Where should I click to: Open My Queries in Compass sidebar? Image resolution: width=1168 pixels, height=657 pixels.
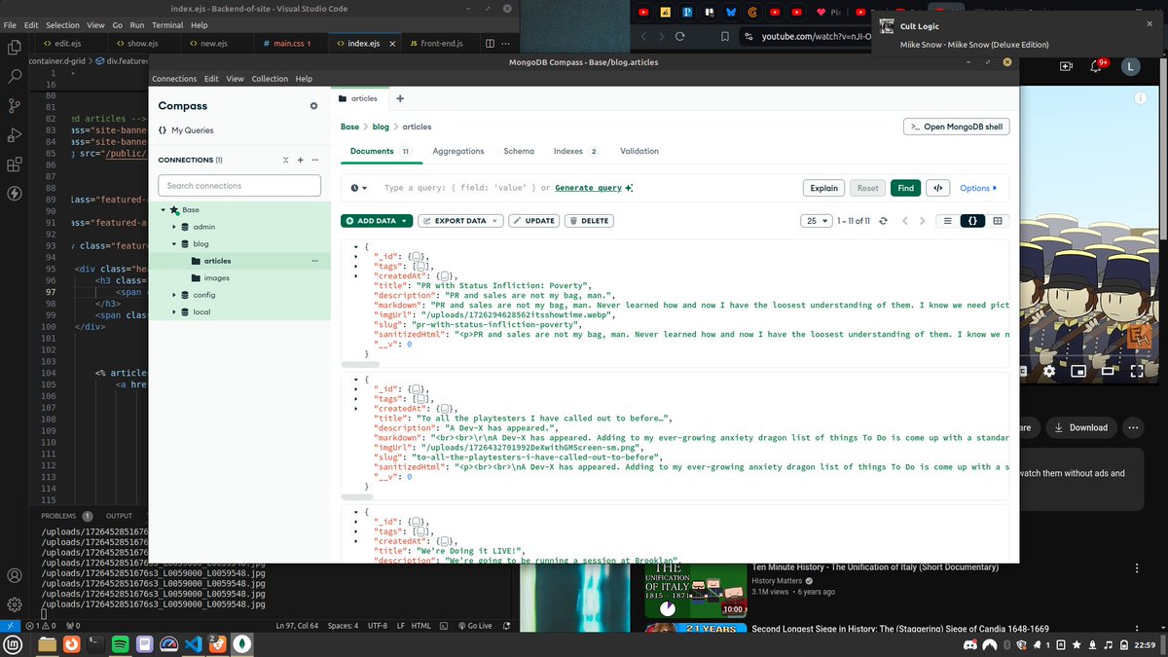pos(186,130)
